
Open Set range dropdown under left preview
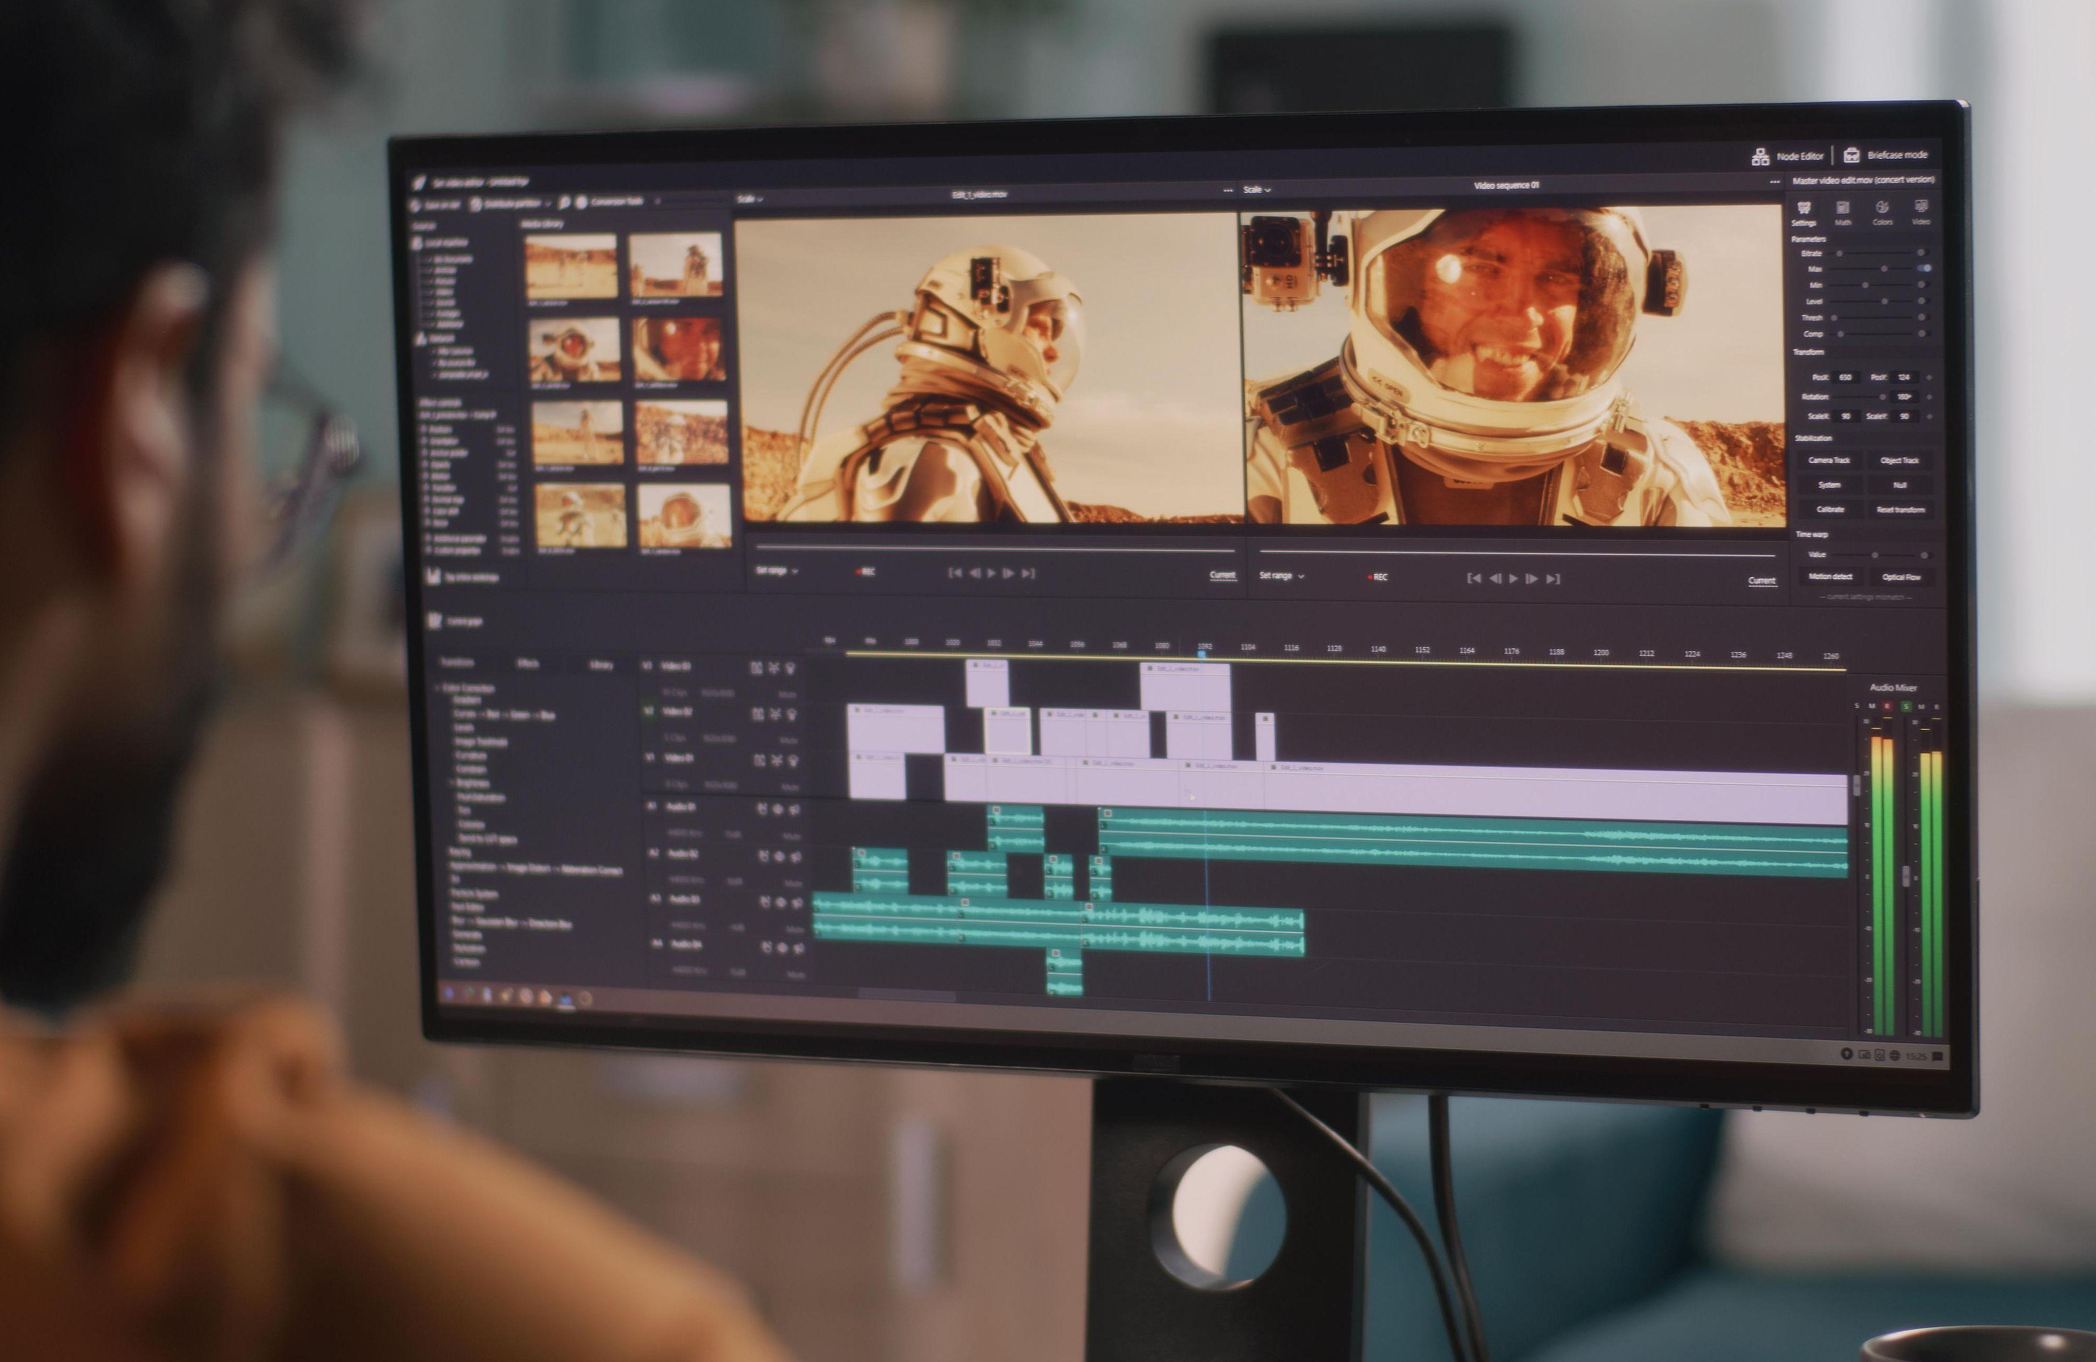click(x=777, y=570)
